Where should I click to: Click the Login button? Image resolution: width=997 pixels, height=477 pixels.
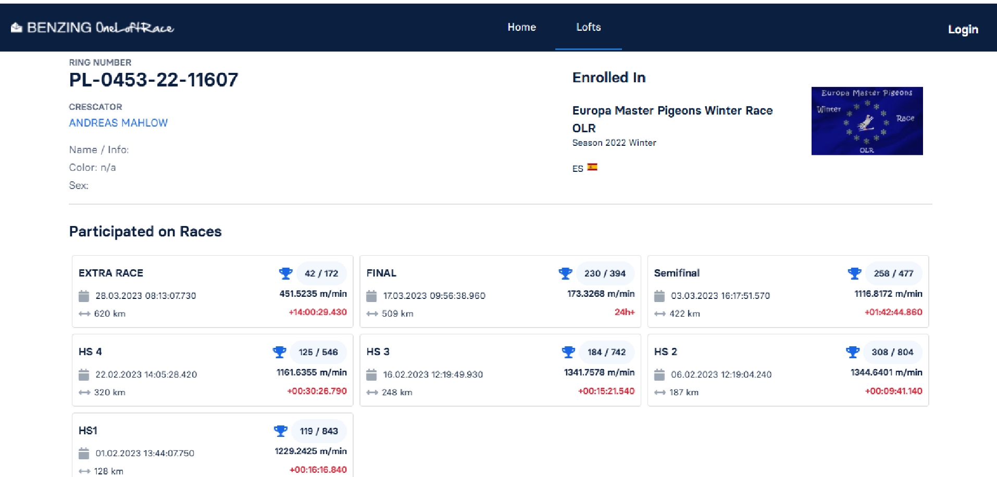coord(963,29)
